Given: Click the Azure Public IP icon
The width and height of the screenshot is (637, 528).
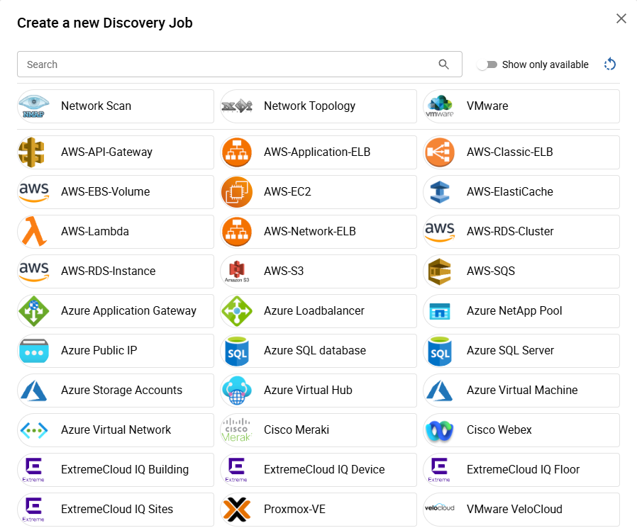Looking at the screenshot, I should click(x=34, y=351).
